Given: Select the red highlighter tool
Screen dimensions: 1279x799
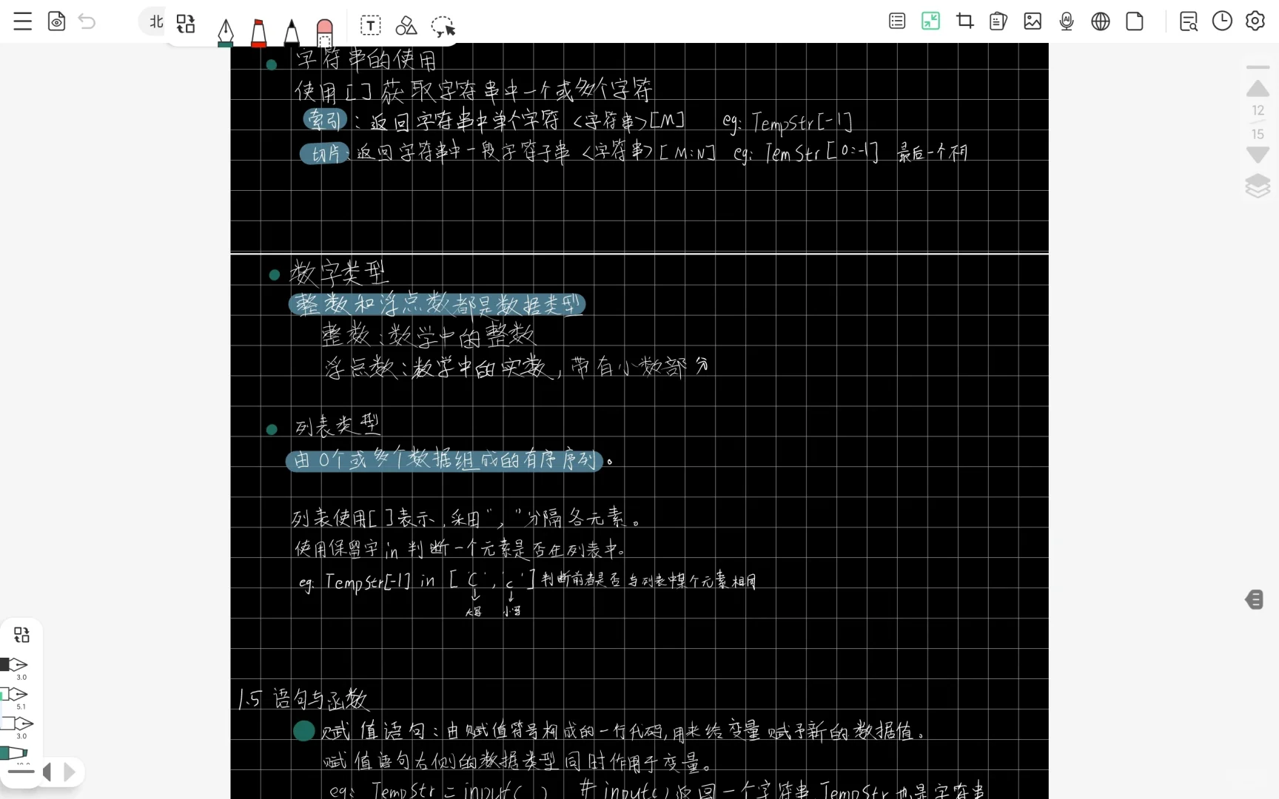Looking at the screenshot, I should (259, 30).
